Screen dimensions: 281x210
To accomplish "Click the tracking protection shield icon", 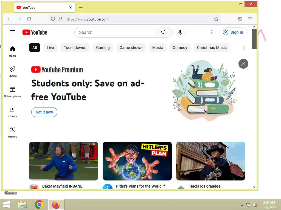I will point(53,19).
